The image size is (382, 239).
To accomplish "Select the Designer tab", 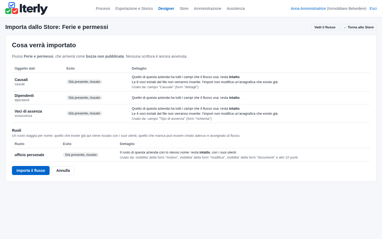I will pyautogui.click(x=166, y=8).
